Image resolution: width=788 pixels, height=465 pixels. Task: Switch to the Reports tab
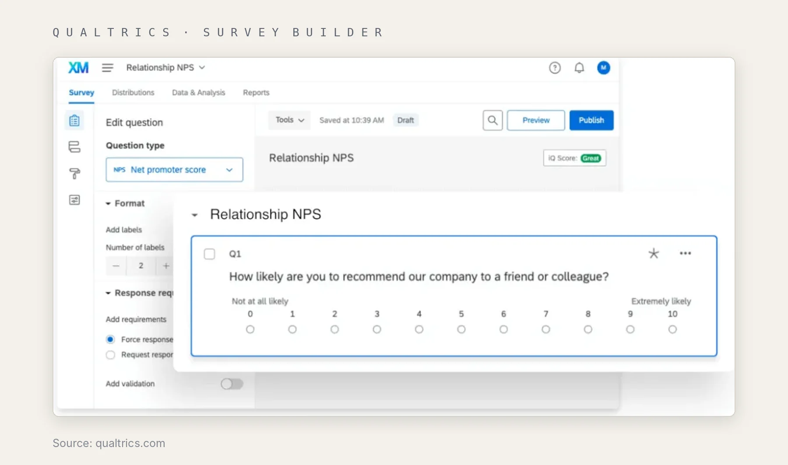point(256,93)
